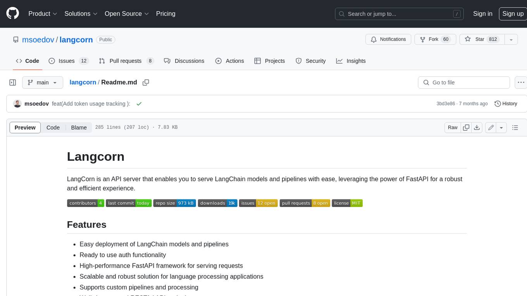Screen dimensions: 527x296
Task: Click the license MIT badge
Action: tap(347, 203)
